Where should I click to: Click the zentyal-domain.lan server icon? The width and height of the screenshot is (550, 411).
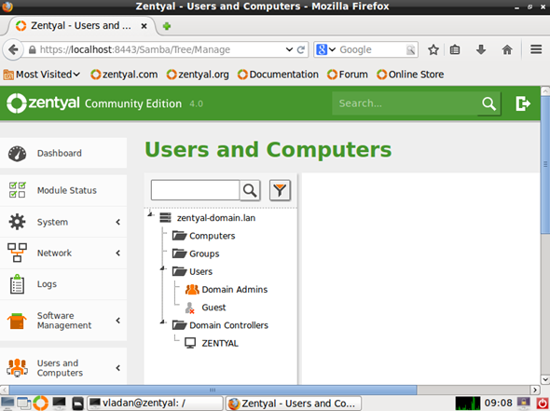coord(165,218)
